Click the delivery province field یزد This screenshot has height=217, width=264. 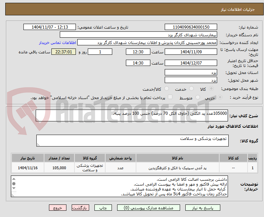click(x=191, y=72)
